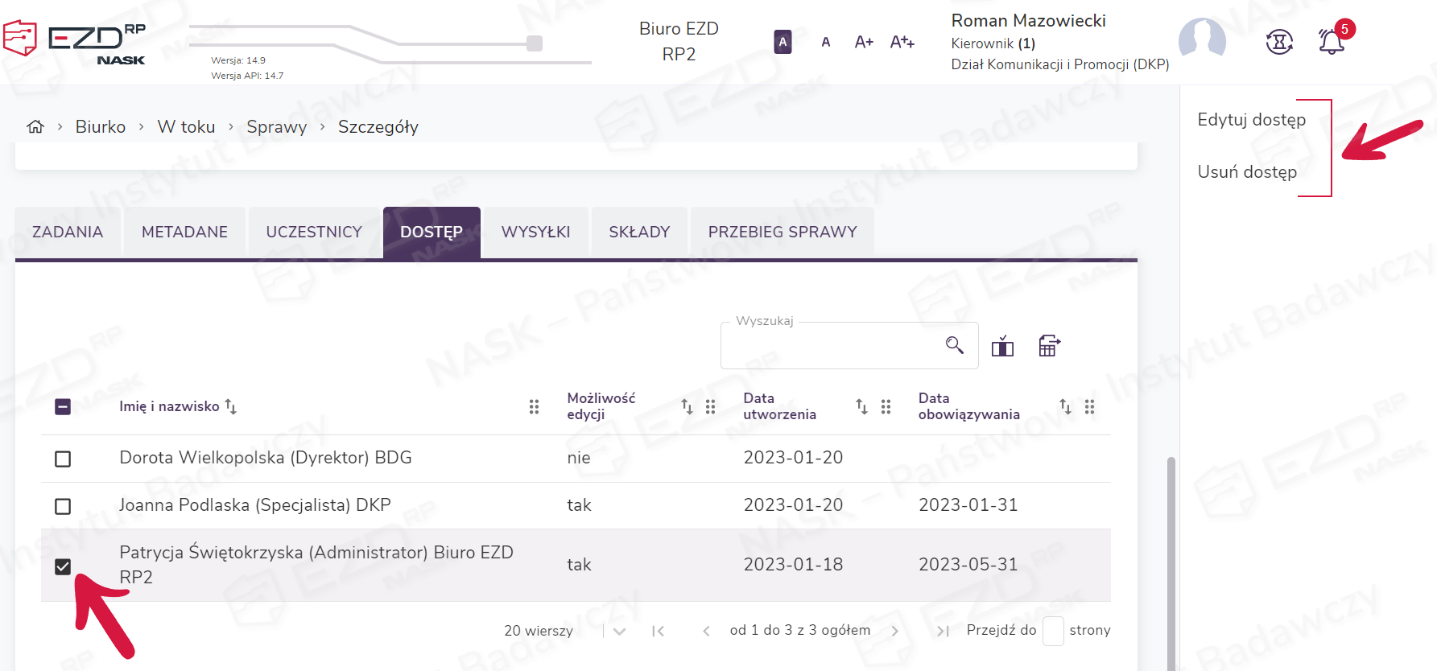Viewport: 1437px width, 671px height.
Task: Click Usuń dostęp
Action: (x=1247, y=172)
